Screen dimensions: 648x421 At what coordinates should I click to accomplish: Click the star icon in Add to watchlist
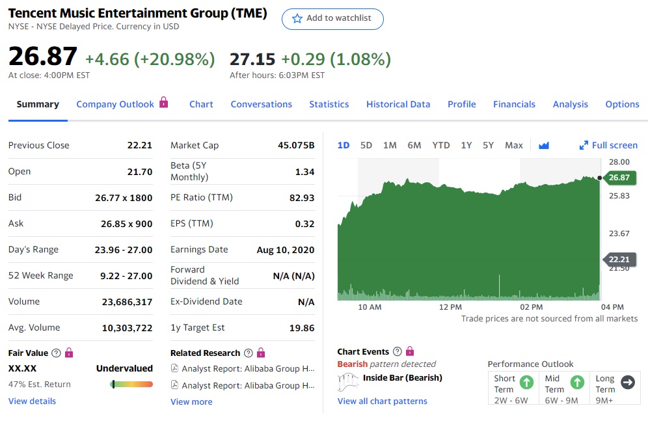point(297,18)
